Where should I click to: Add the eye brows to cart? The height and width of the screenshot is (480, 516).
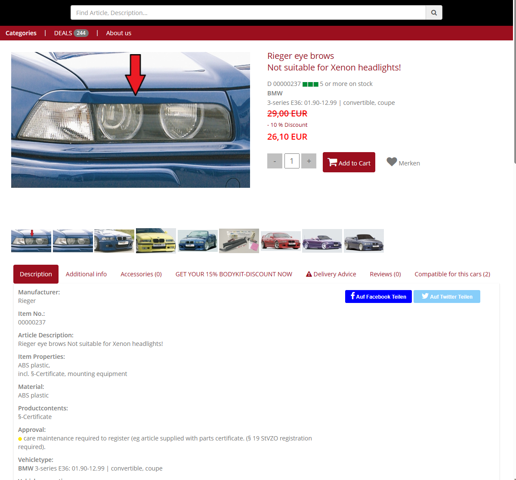(349, 162)
